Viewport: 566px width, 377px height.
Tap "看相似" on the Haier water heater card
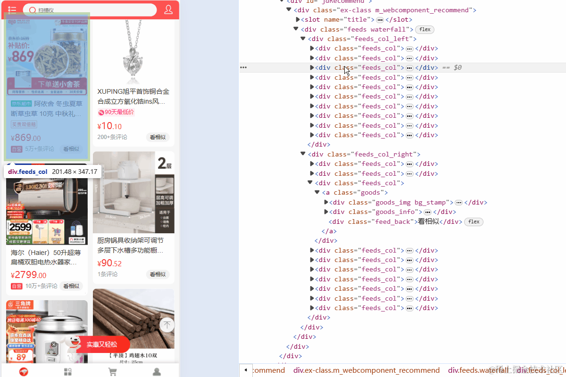click(x=71, y=286)
